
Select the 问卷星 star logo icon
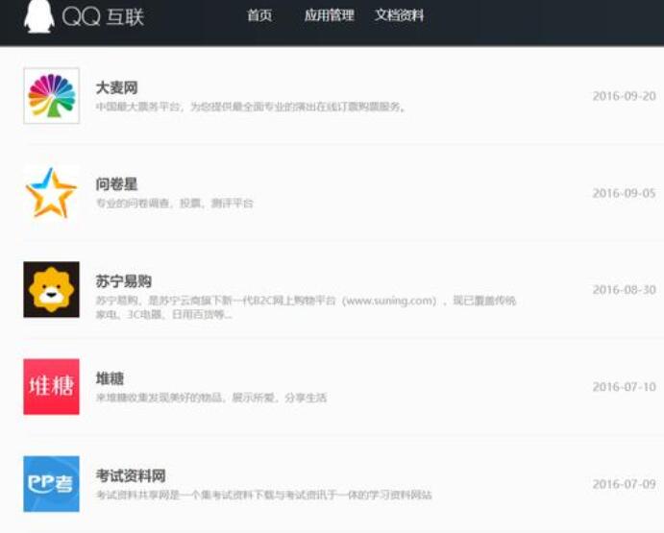coord(51,193)
